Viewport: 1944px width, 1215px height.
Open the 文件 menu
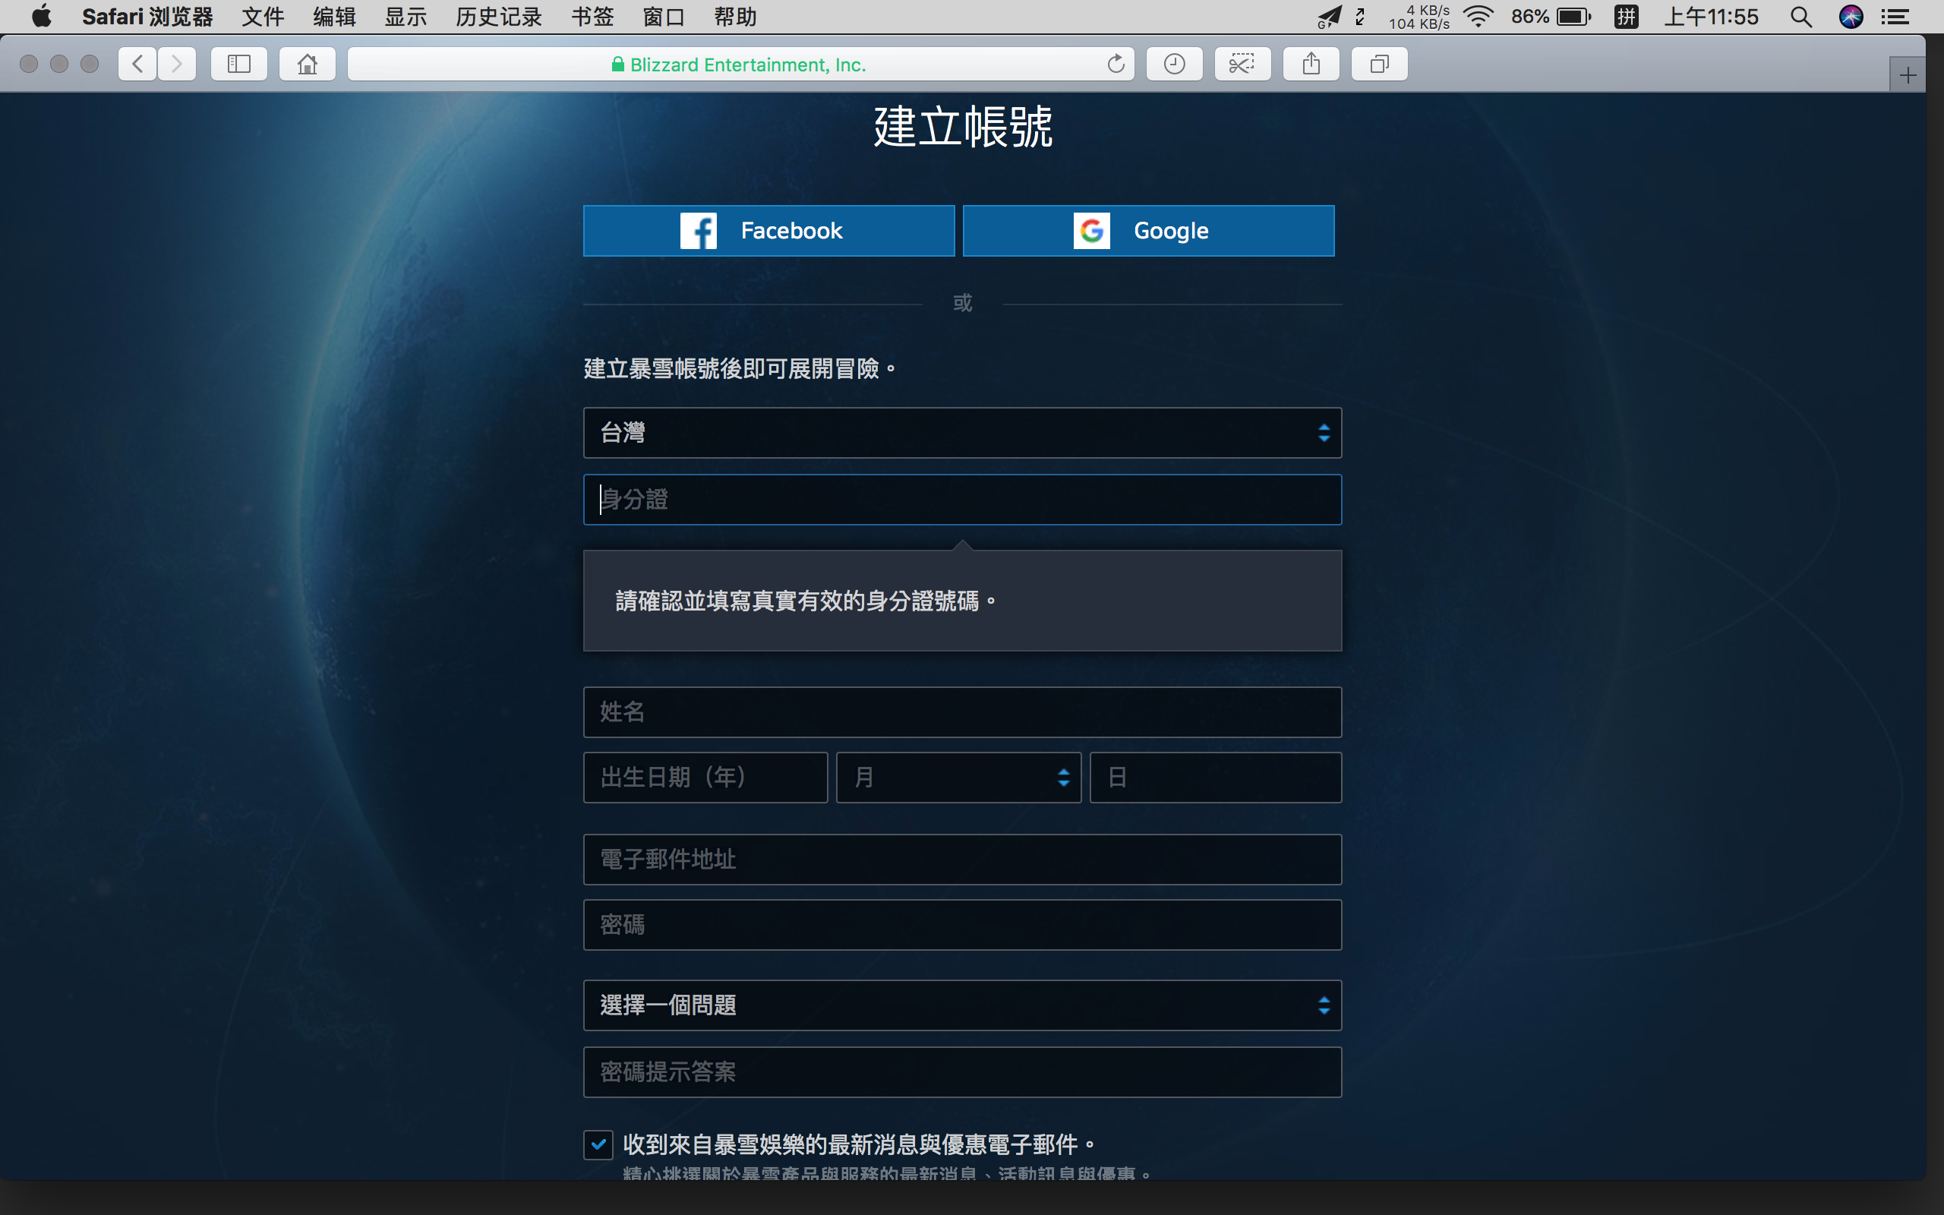(263, 17)
